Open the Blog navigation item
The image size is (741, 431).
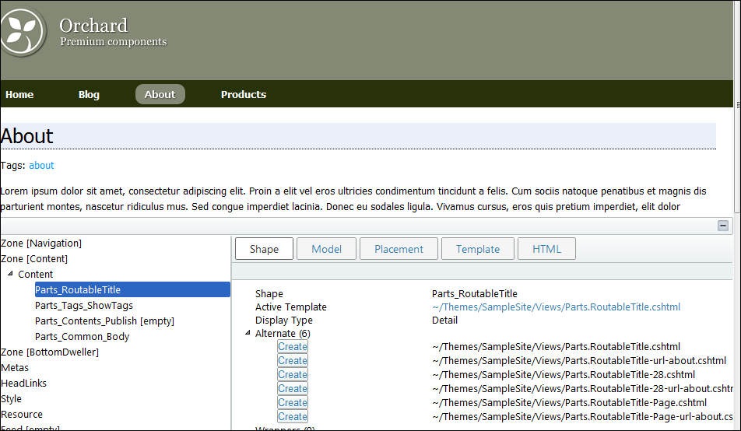pos(89,94)
